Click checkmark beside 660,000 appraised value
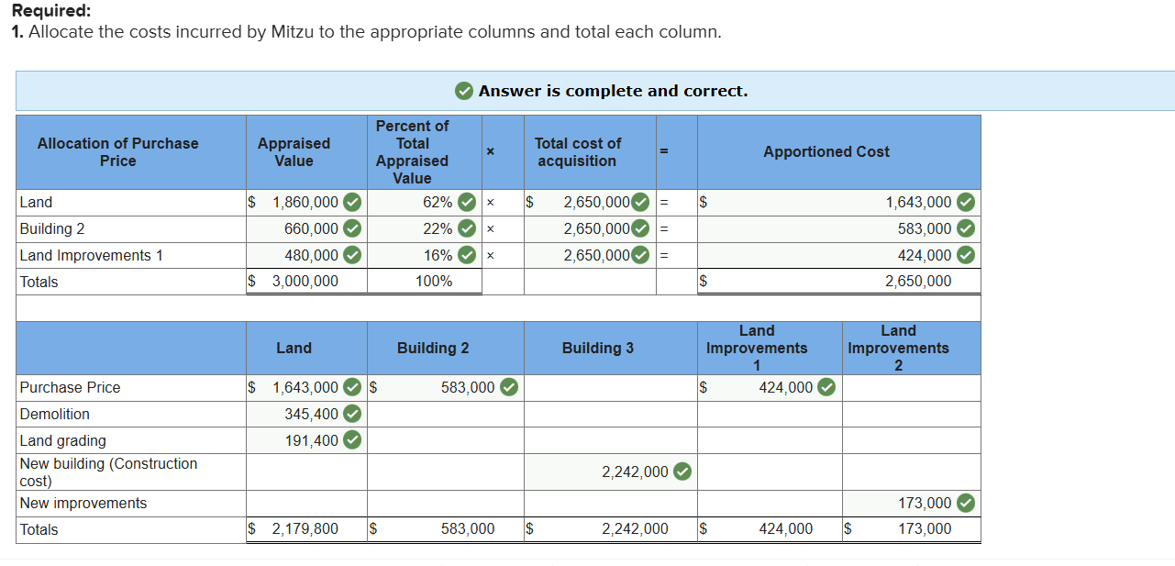Screen dimensions: 1175x566 pyautogui.click(x=351, y=229)
